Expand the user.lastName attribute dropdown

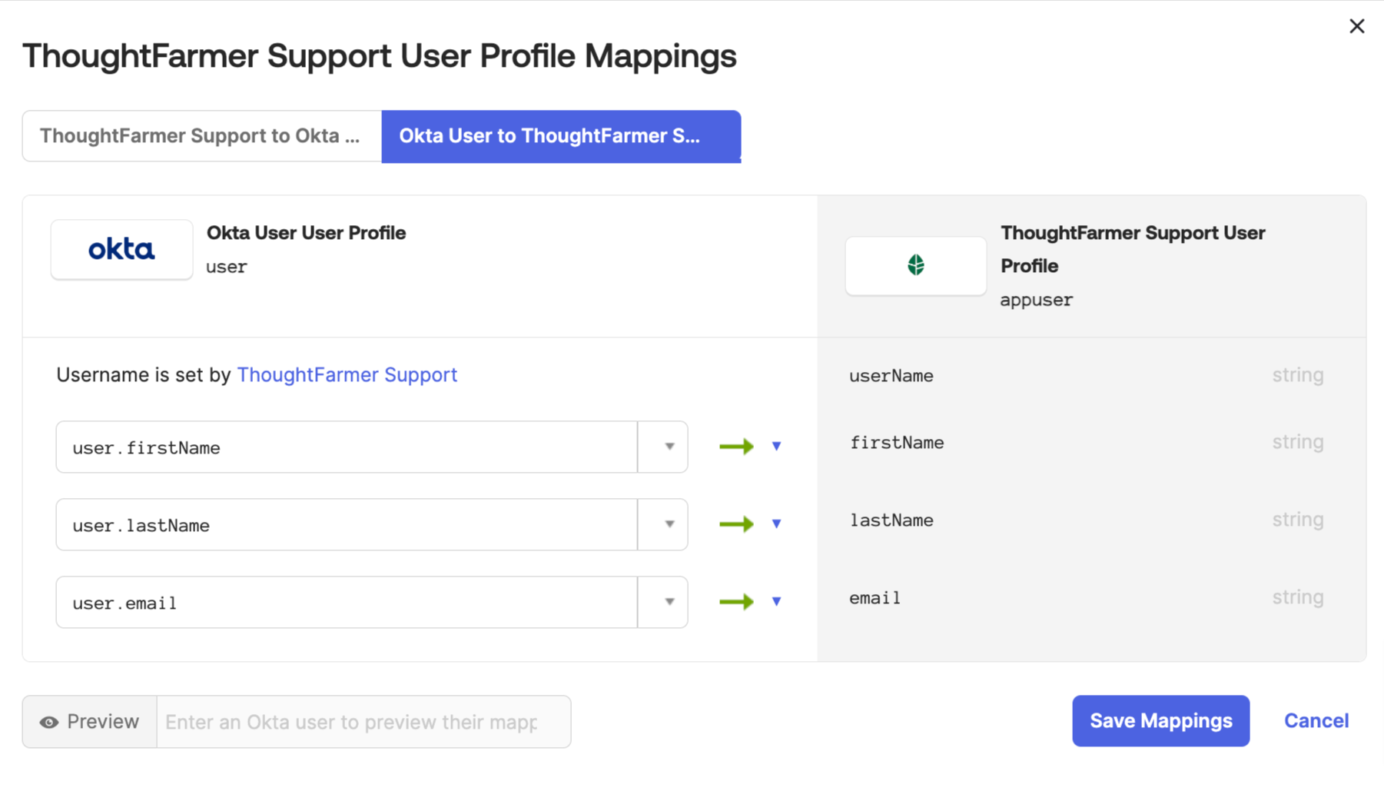[662, 524]
